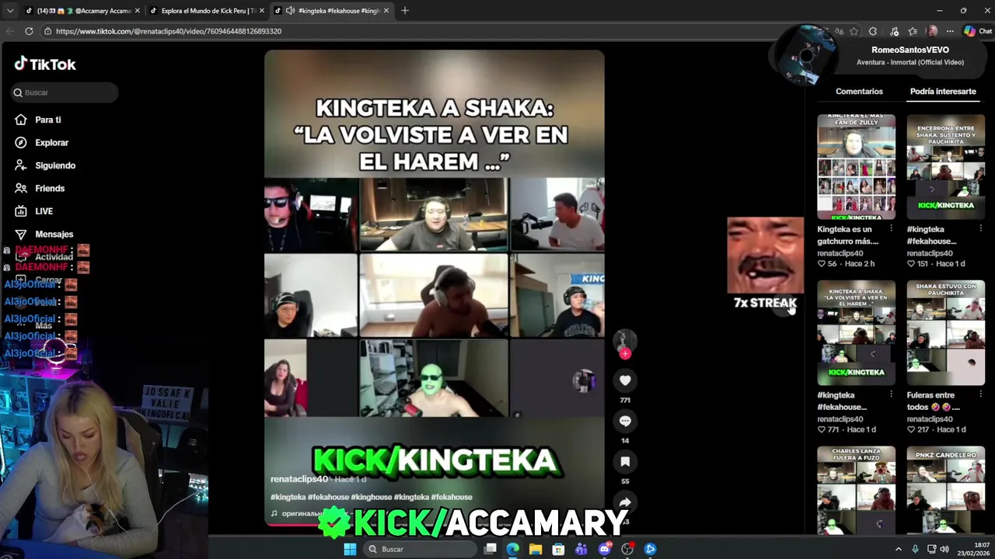Image resolution: width=995 pixels, height=559 pixels.
Task: Open Discord from the taskbar
Action: pyautogui.click(x=605, y=549)
